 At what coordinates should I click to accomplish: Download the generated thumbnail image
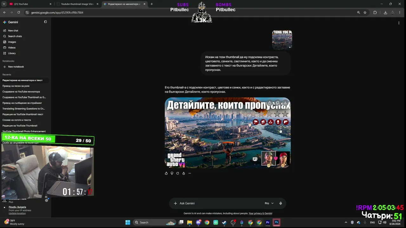[285, 103]
